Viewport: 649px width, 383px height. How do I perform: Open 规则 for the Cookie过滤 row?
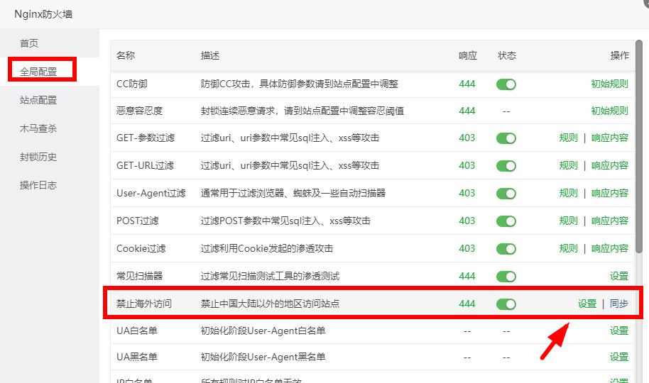tap(568, 248)
